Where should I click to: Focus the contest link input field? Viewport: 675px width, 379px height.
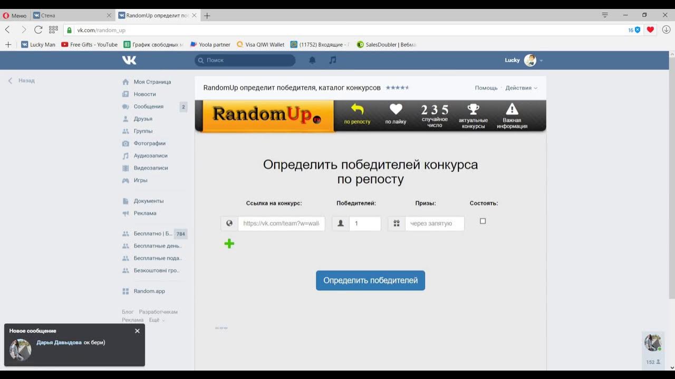(282, 223)
